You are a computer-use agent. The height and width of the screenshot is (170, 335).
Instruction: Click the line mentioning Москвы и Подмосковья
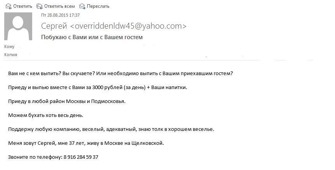[67, 101]
